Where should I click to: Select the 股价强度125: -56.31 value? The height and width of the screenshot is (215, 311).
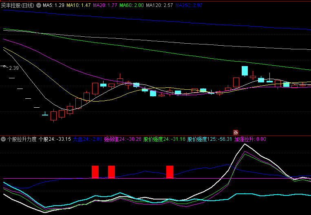[x=210, y=139]
